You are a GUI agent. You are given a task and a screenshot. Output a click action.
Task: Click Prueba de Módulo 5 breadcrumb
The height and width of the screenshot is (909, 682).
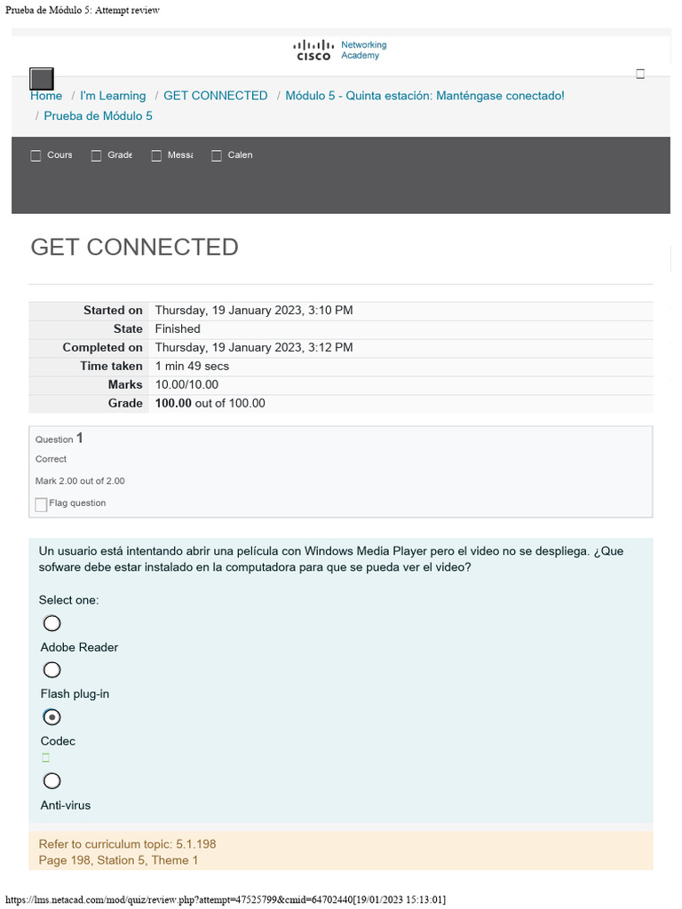pyautogui.click(x=98, y=116)
